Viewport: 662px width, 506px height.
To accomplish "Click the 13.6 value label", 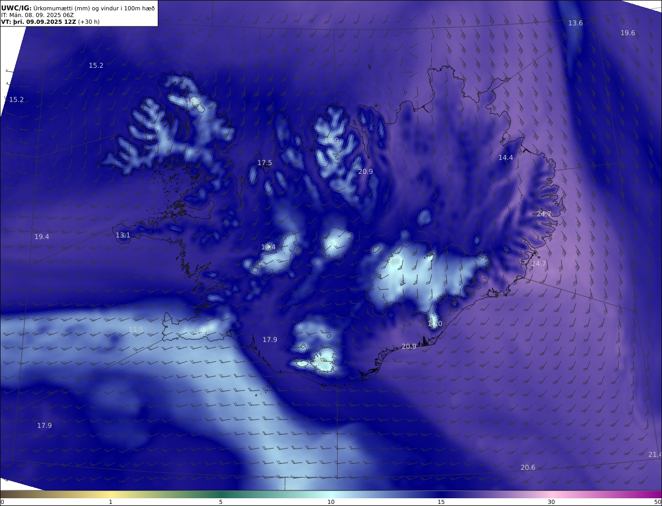I will click(x=576, y=23).
